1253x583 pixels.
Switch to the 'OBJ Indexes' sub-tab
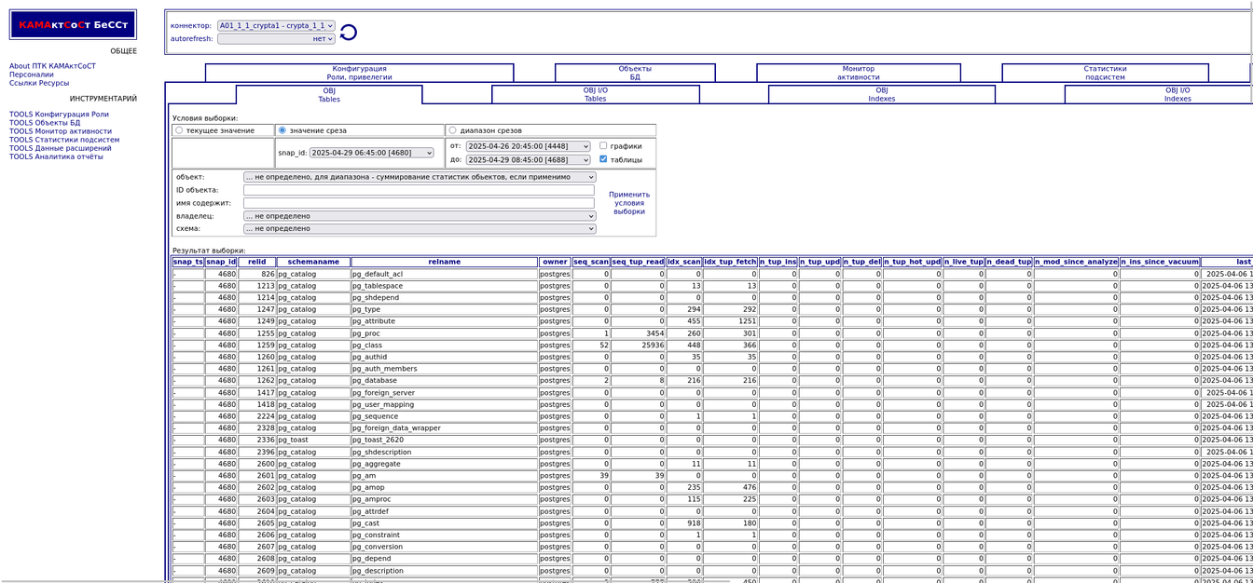881,94
